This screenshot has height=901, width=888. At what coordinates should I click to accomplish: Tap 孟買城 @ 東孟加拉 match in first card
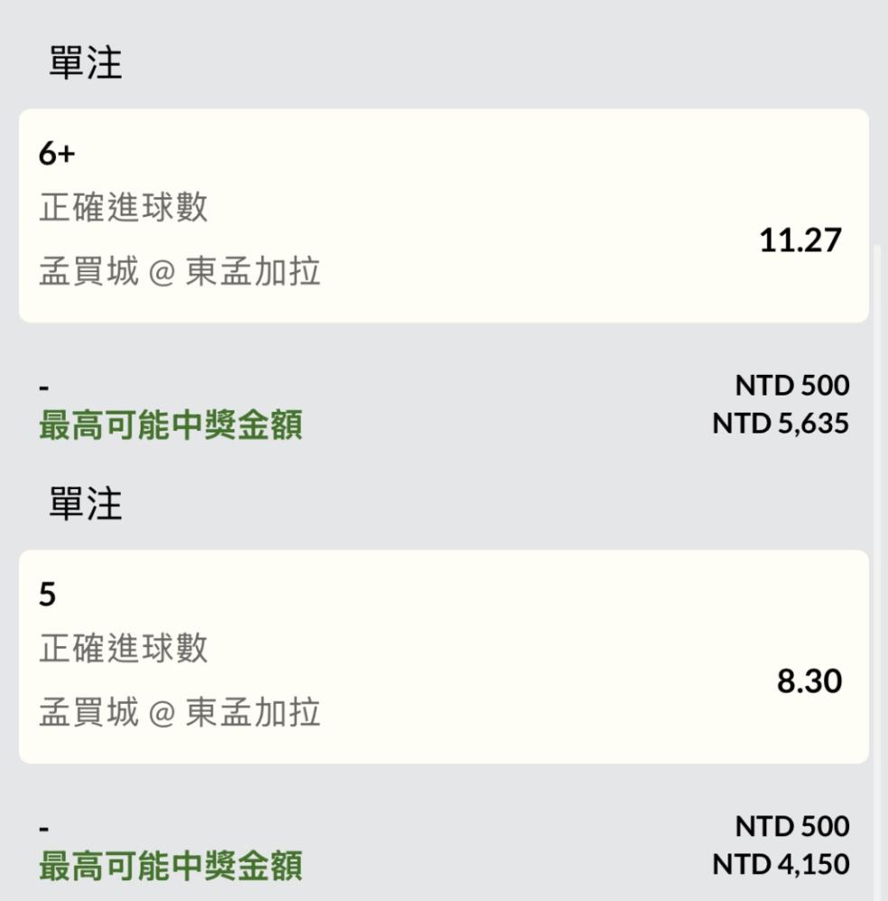tap(179, 271)
